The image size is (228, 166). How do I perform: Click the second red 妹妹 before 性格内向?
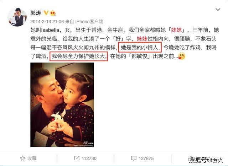[x=142, y=39]
